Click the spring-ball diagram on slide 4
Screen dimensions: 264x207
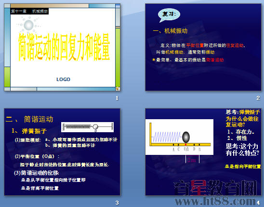(179, 137)
